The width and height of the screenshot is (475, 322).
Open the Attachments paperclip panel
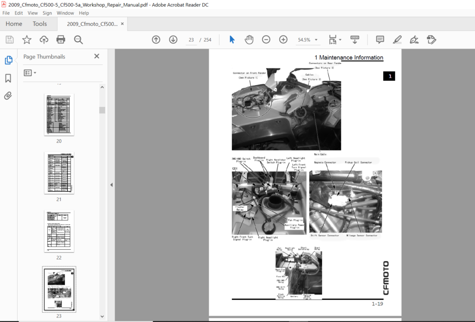click(8, 96)
